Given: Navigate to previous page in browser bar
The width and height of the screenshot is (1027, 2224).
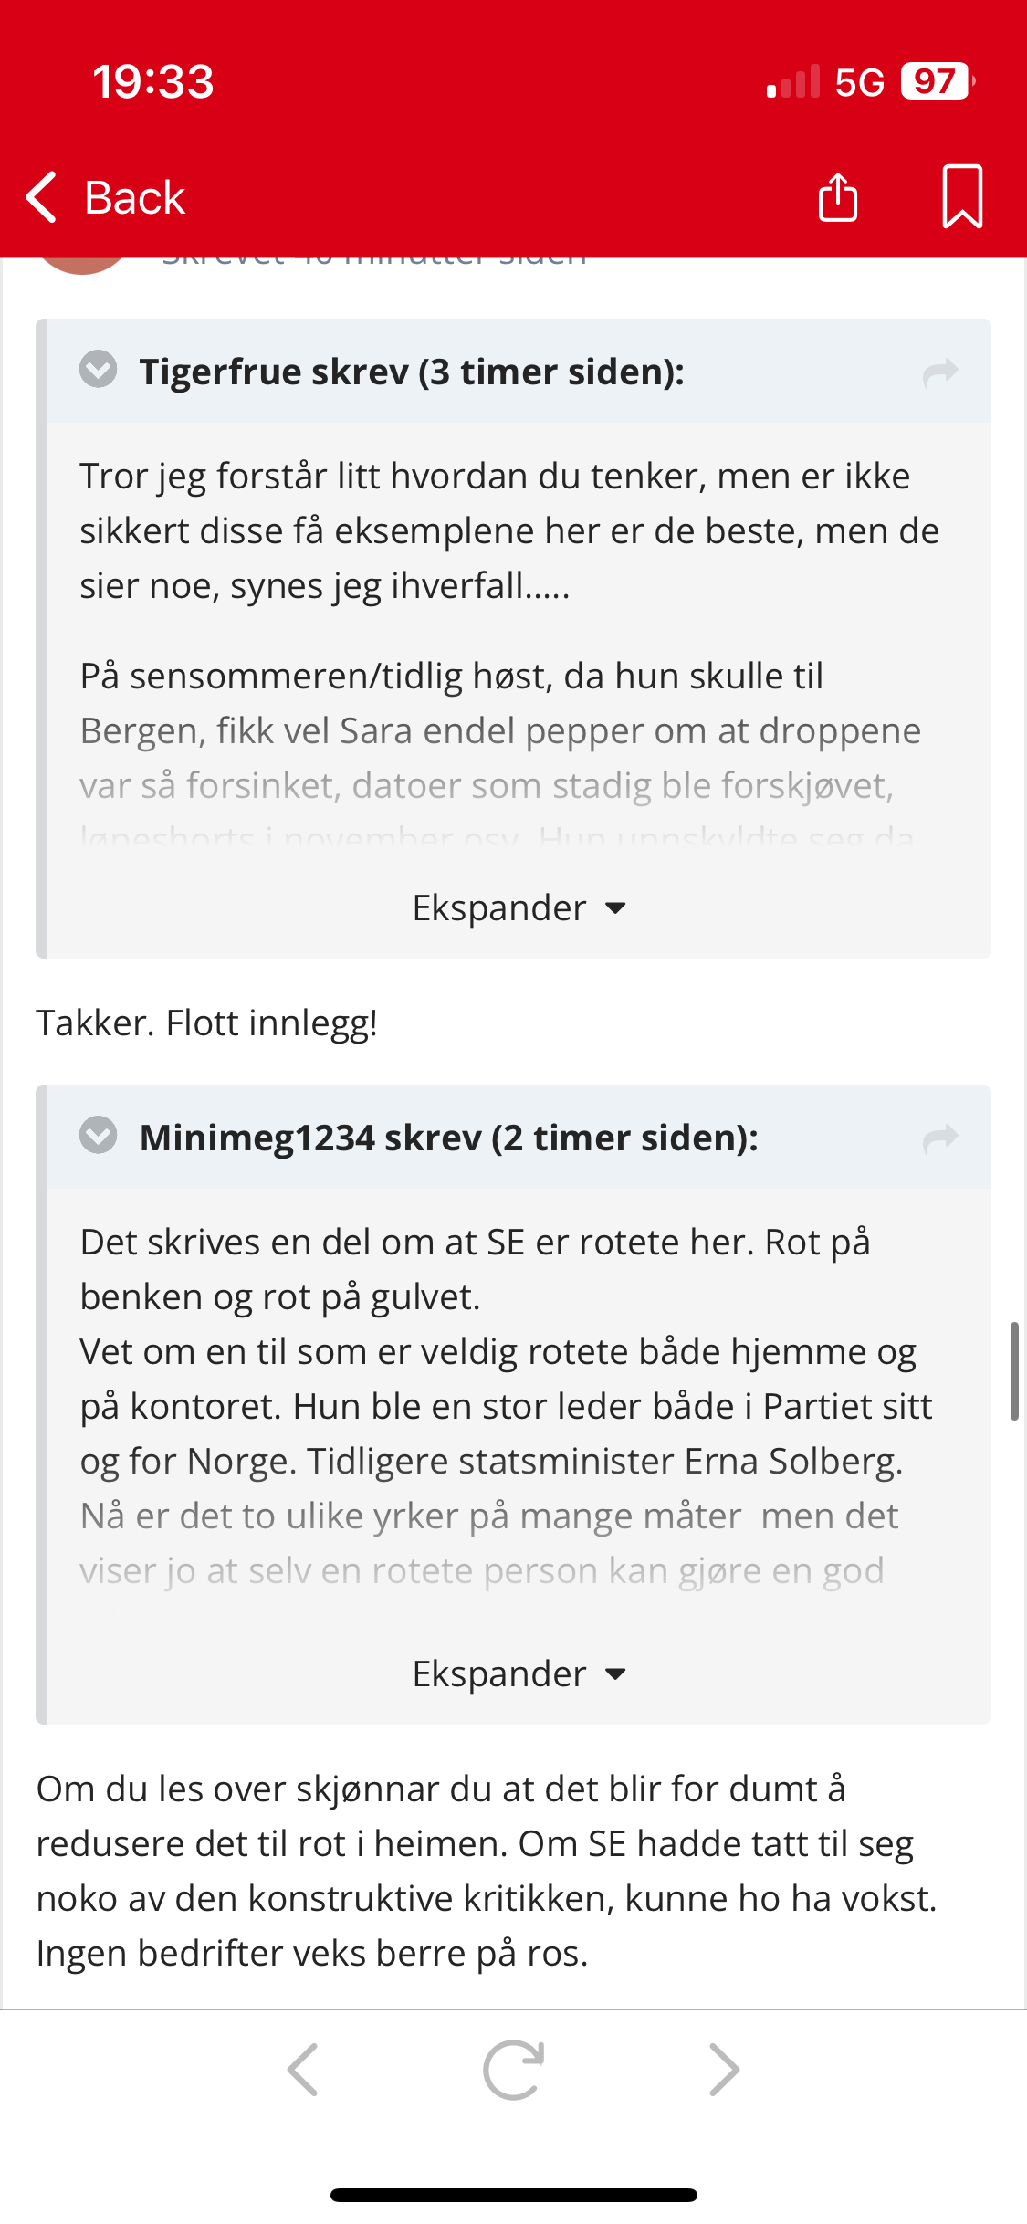Looking at the screenshot, I should tap(303, 2070).
